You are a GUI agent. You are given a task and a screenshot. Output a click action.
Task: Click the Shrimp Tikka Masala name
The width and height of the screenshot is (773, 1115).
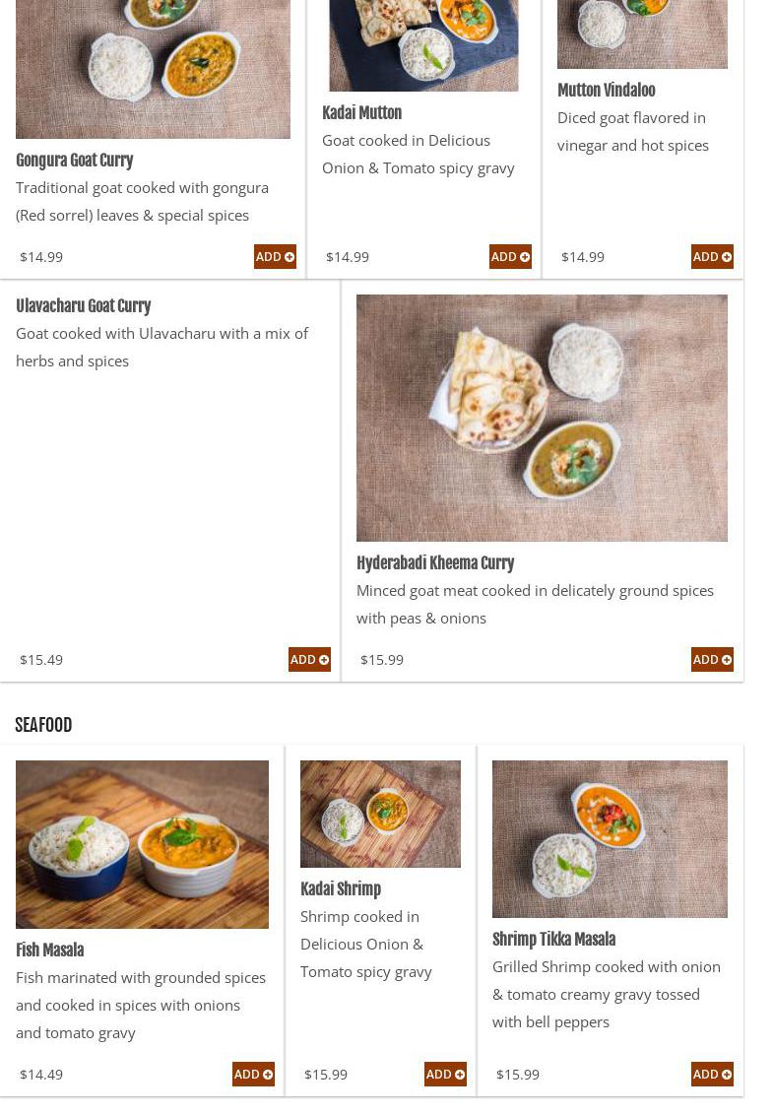pyautogui.click(x=553, y=940)
